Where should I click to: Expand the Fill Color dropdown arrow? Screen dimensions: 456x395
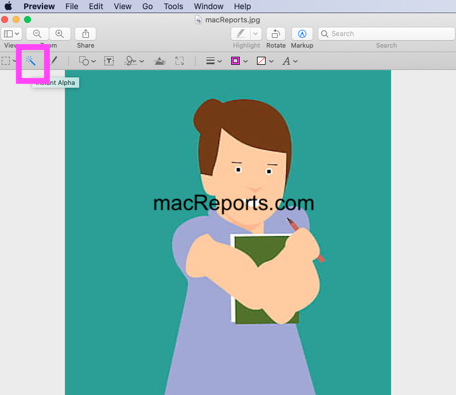(x=271, y=61)
